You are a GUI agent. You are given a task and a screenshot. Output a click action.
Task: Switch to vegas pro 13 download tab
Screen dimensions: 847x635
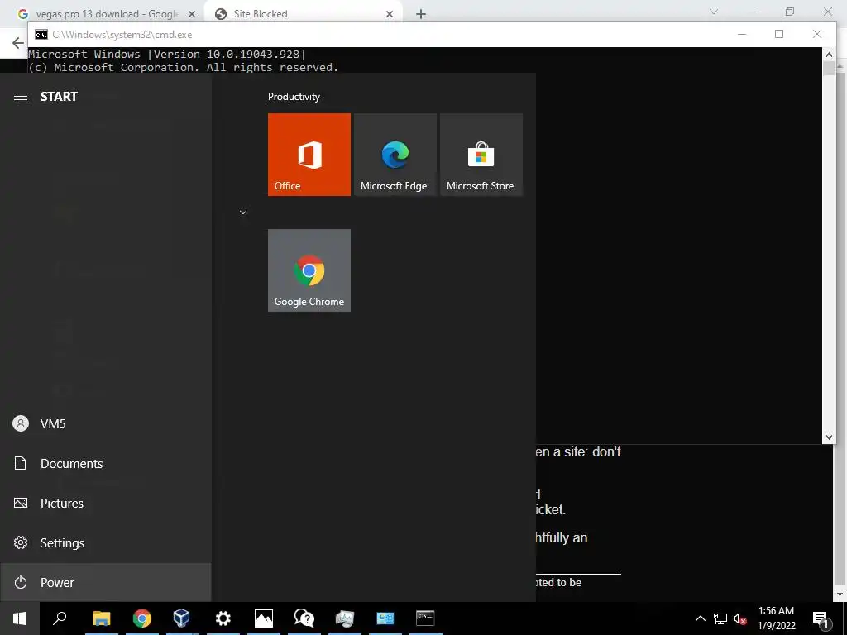(x=107, y=14)
